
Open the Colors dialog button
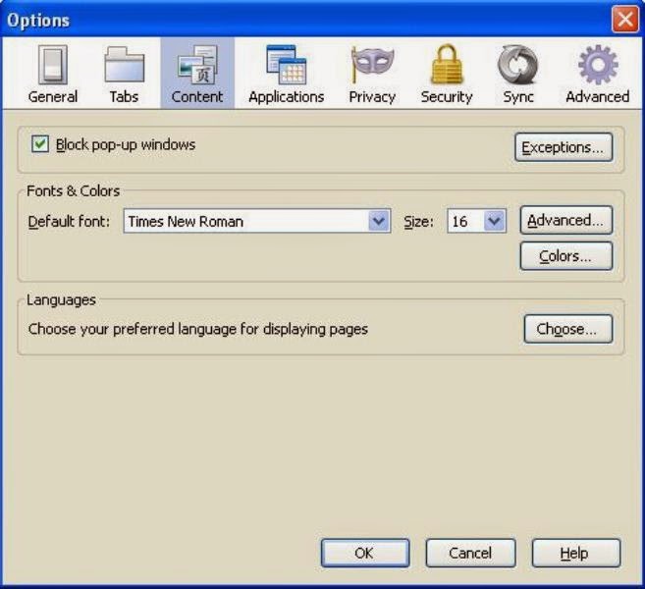tap(566, 256)
